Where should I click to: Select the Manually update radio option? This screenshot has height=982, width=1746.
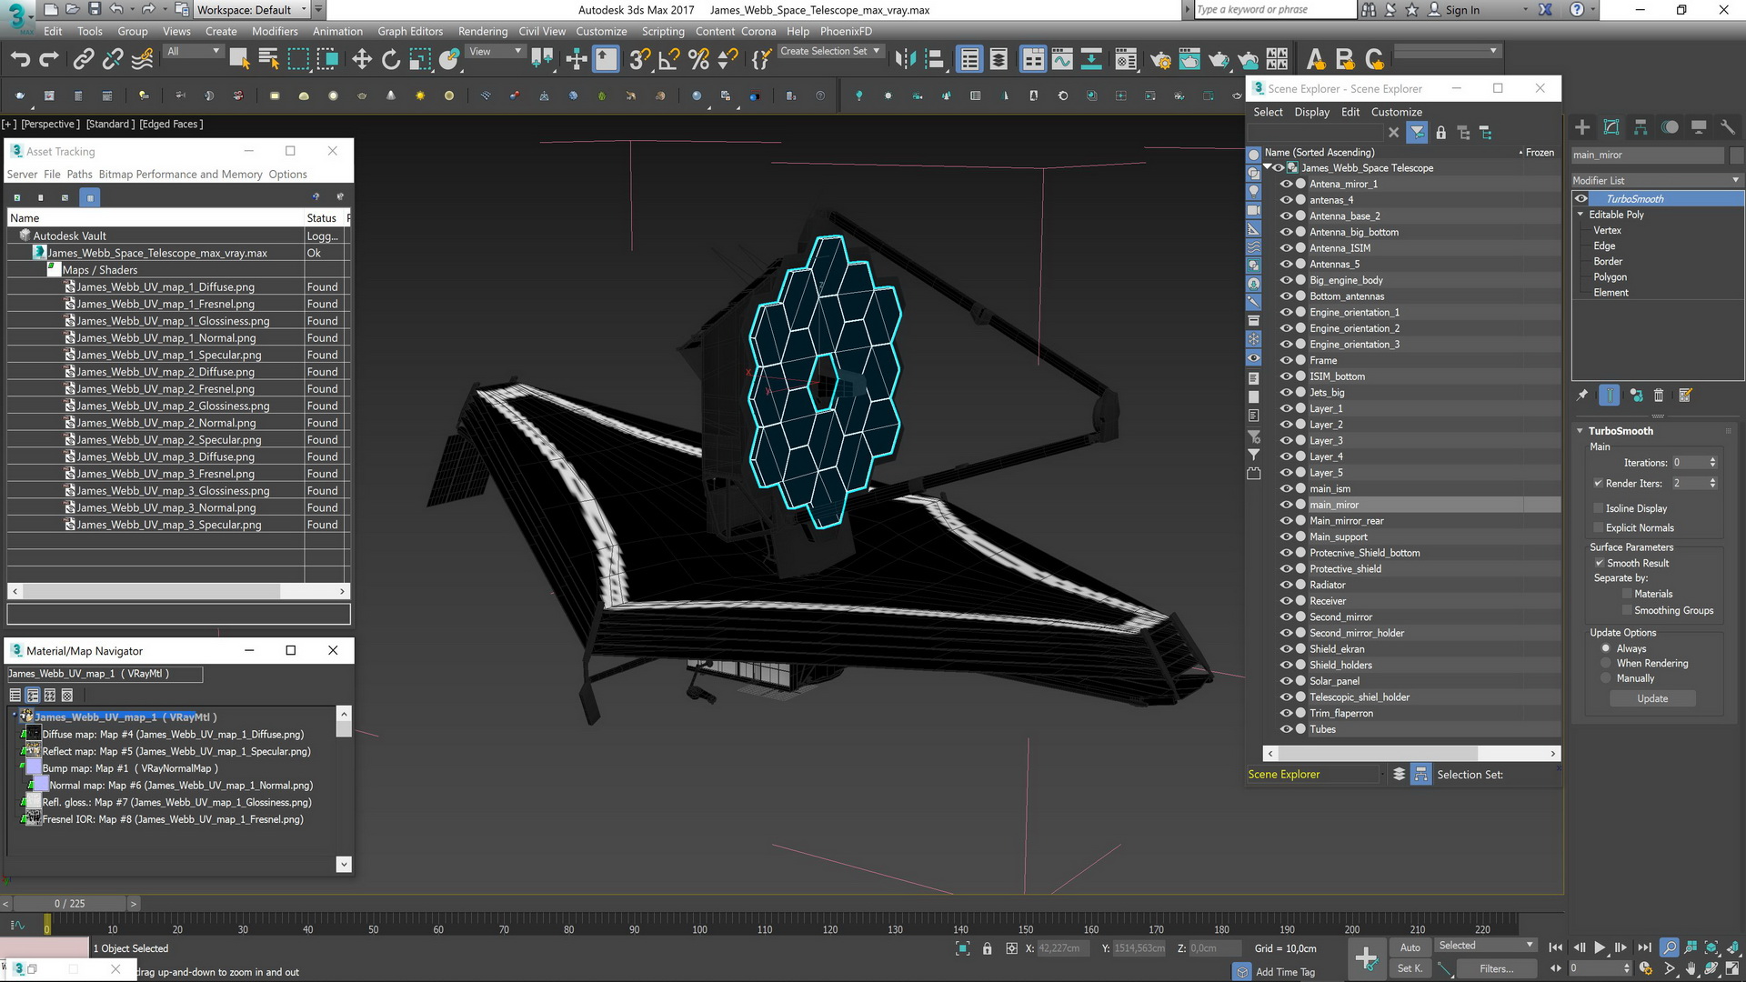[x=1606, y=678]
